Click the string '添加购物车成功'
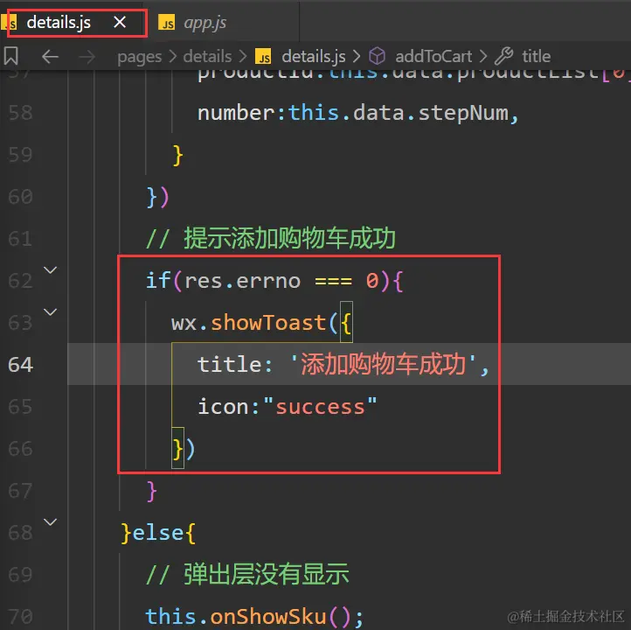Viewport: 631px width, 630px height. coord(383,364)
